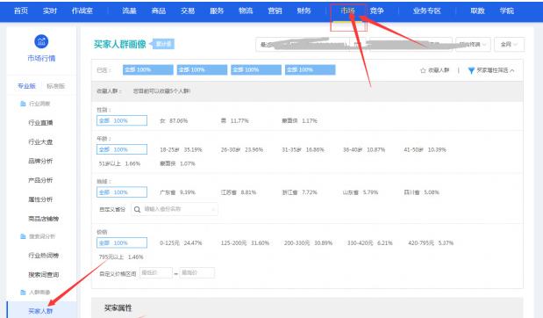Choose region 江苏省 8.81%
Image resolution: width=543 pixels, height=318 pixels.
[x=239, y=192]
